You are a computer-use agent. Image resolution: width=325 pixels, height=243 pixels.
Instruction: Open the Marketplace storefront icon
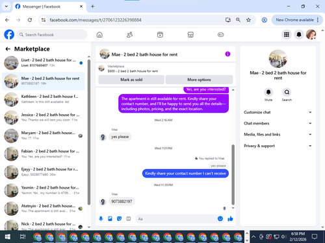[x=190, y=34]
